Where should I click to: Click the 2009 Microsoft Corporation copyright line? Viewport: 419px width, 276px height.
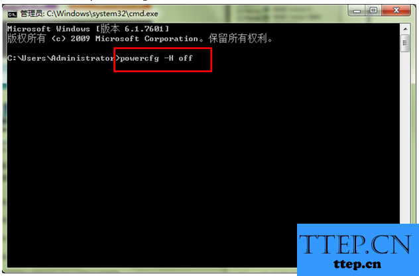140,38
